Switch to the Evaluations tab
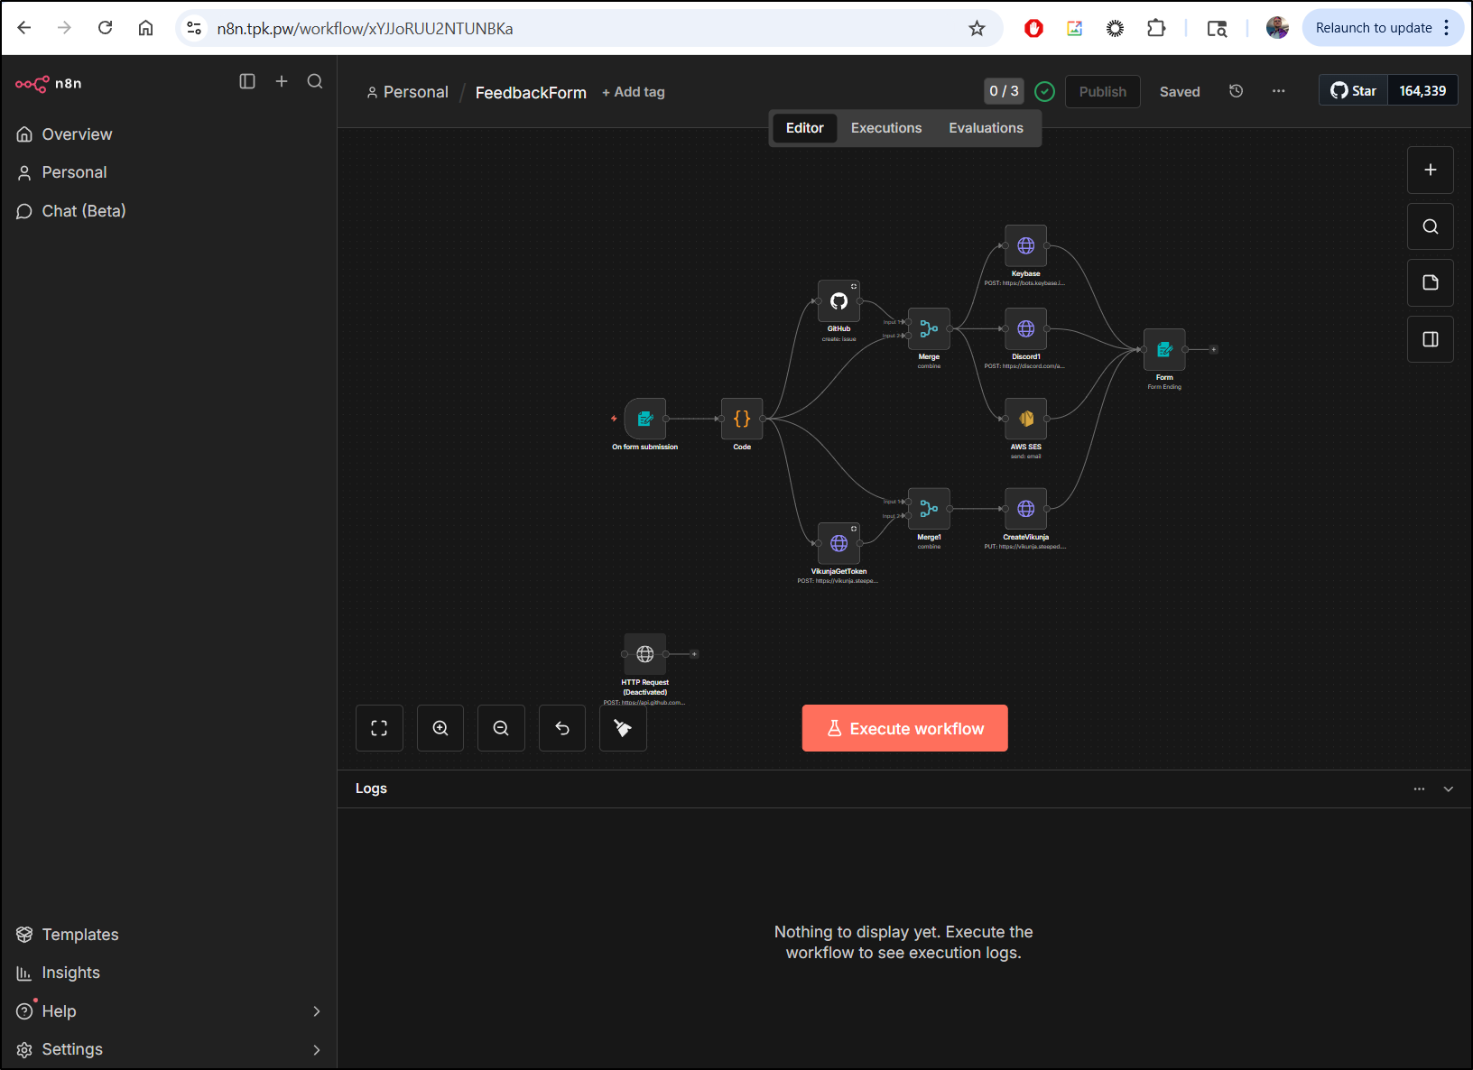 tap(986, 128)
